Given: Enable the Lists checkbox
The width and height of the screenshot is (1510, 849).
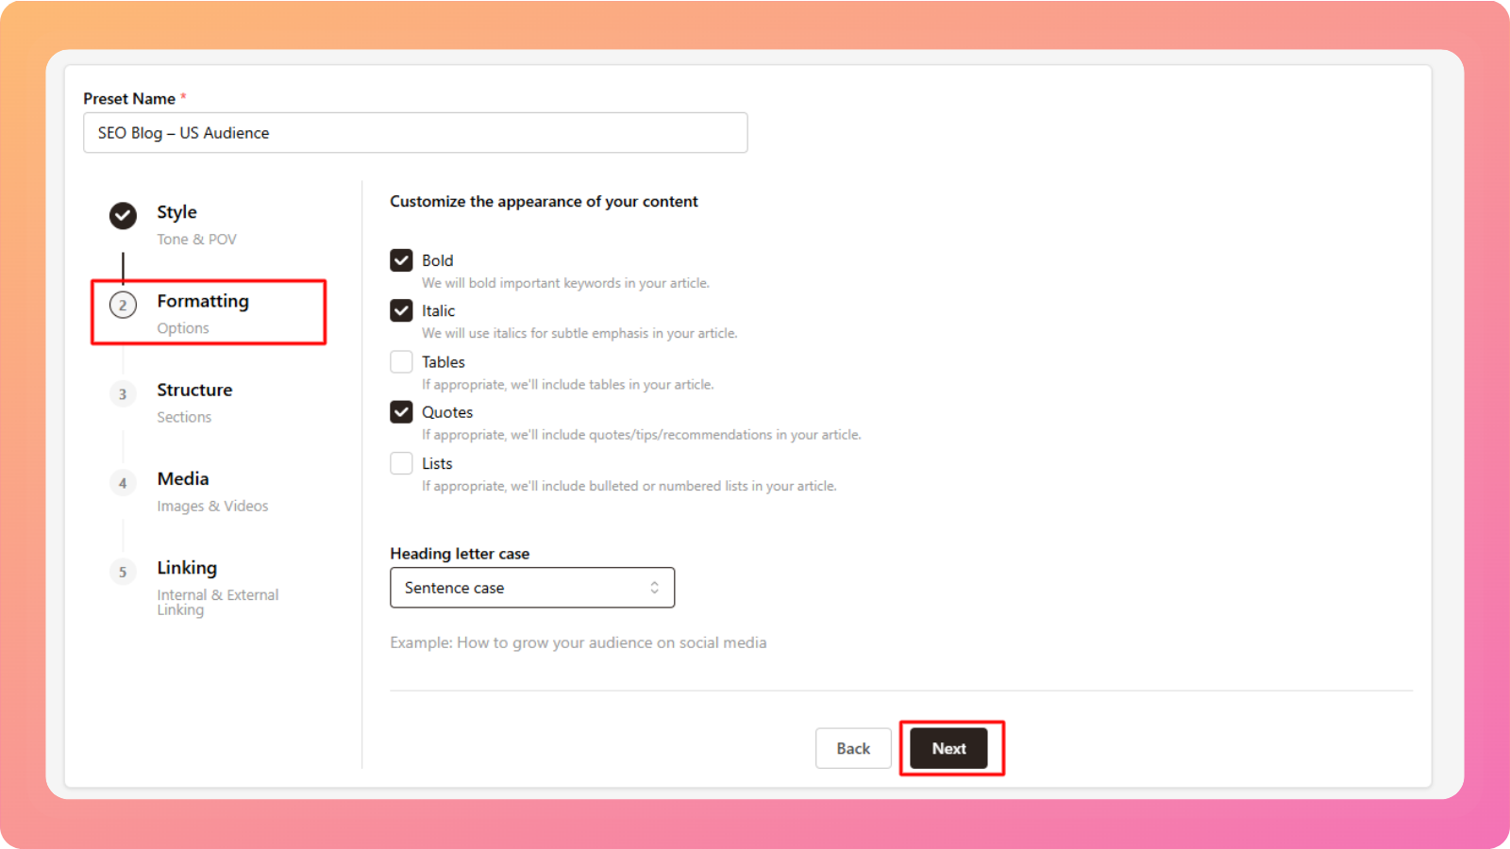Looking at the screenshot, I should [401, 463].
